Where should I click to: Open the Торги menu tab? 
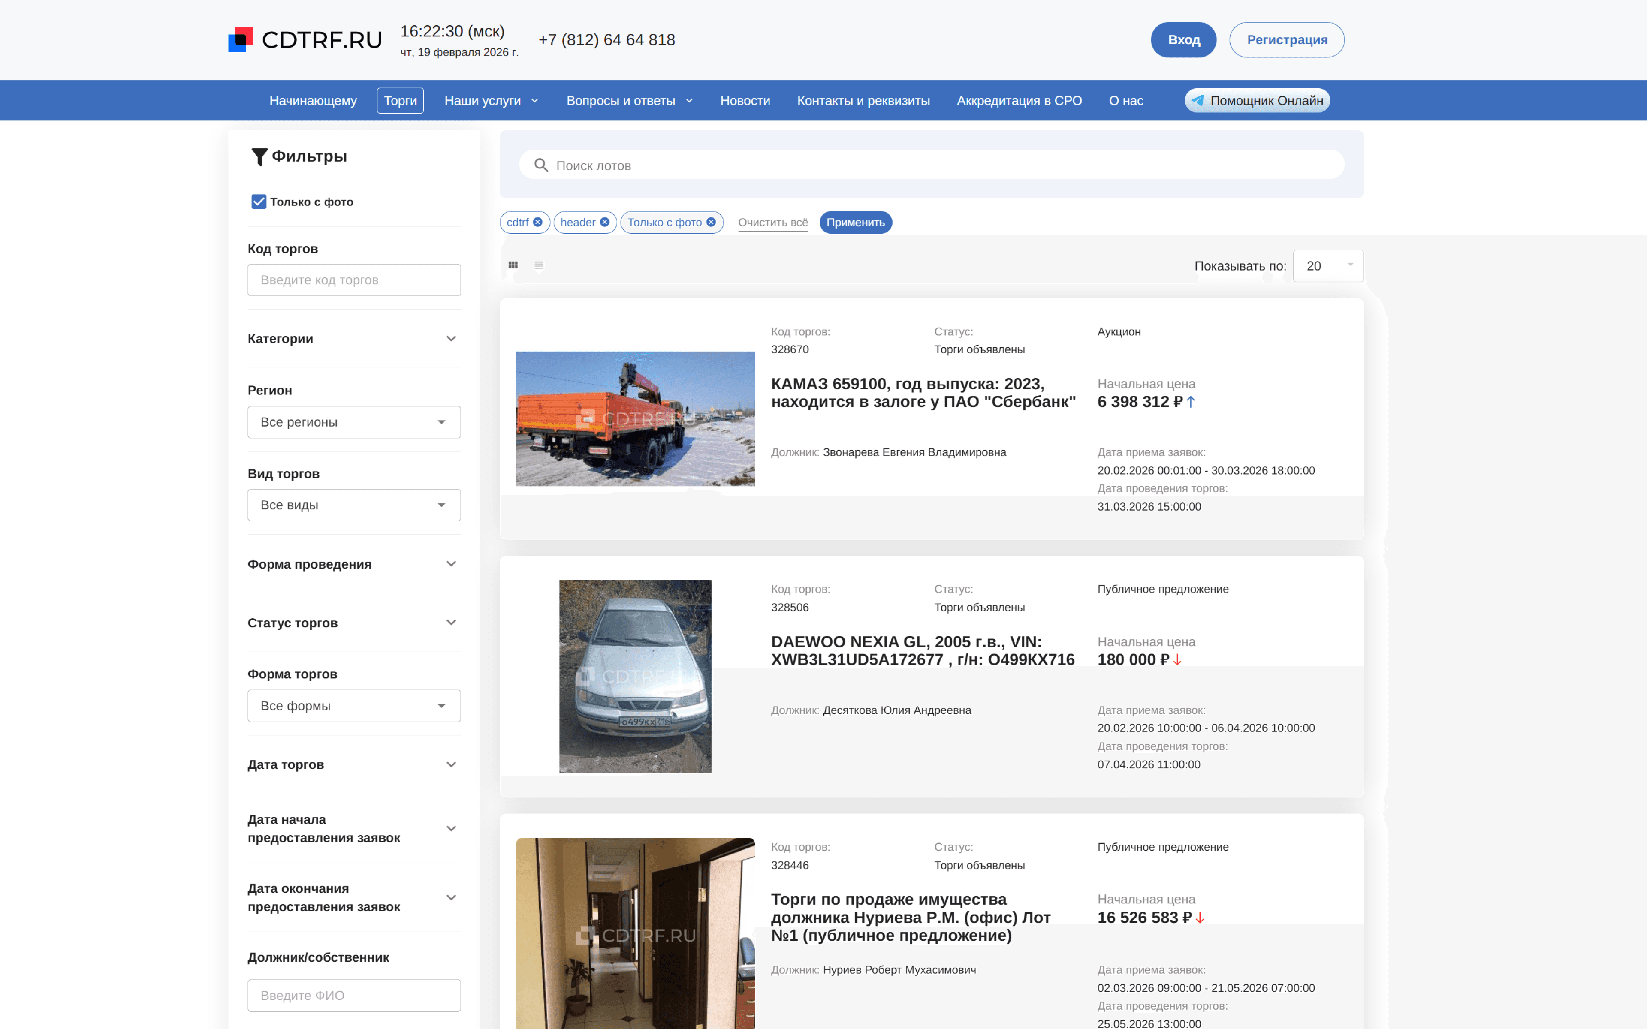pos(400,101)
